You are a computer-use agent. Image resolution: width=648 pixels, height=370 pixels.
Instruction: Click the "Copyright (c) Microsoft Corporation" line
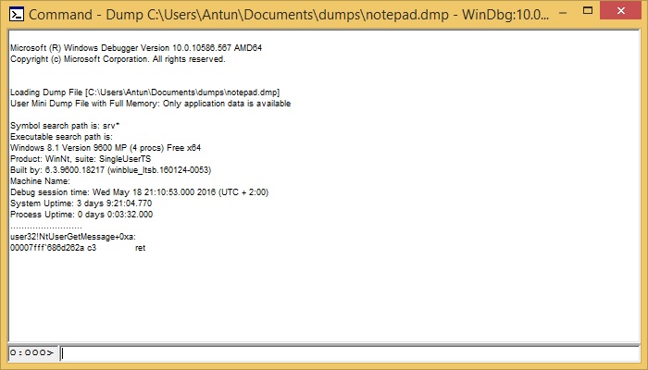118,59
